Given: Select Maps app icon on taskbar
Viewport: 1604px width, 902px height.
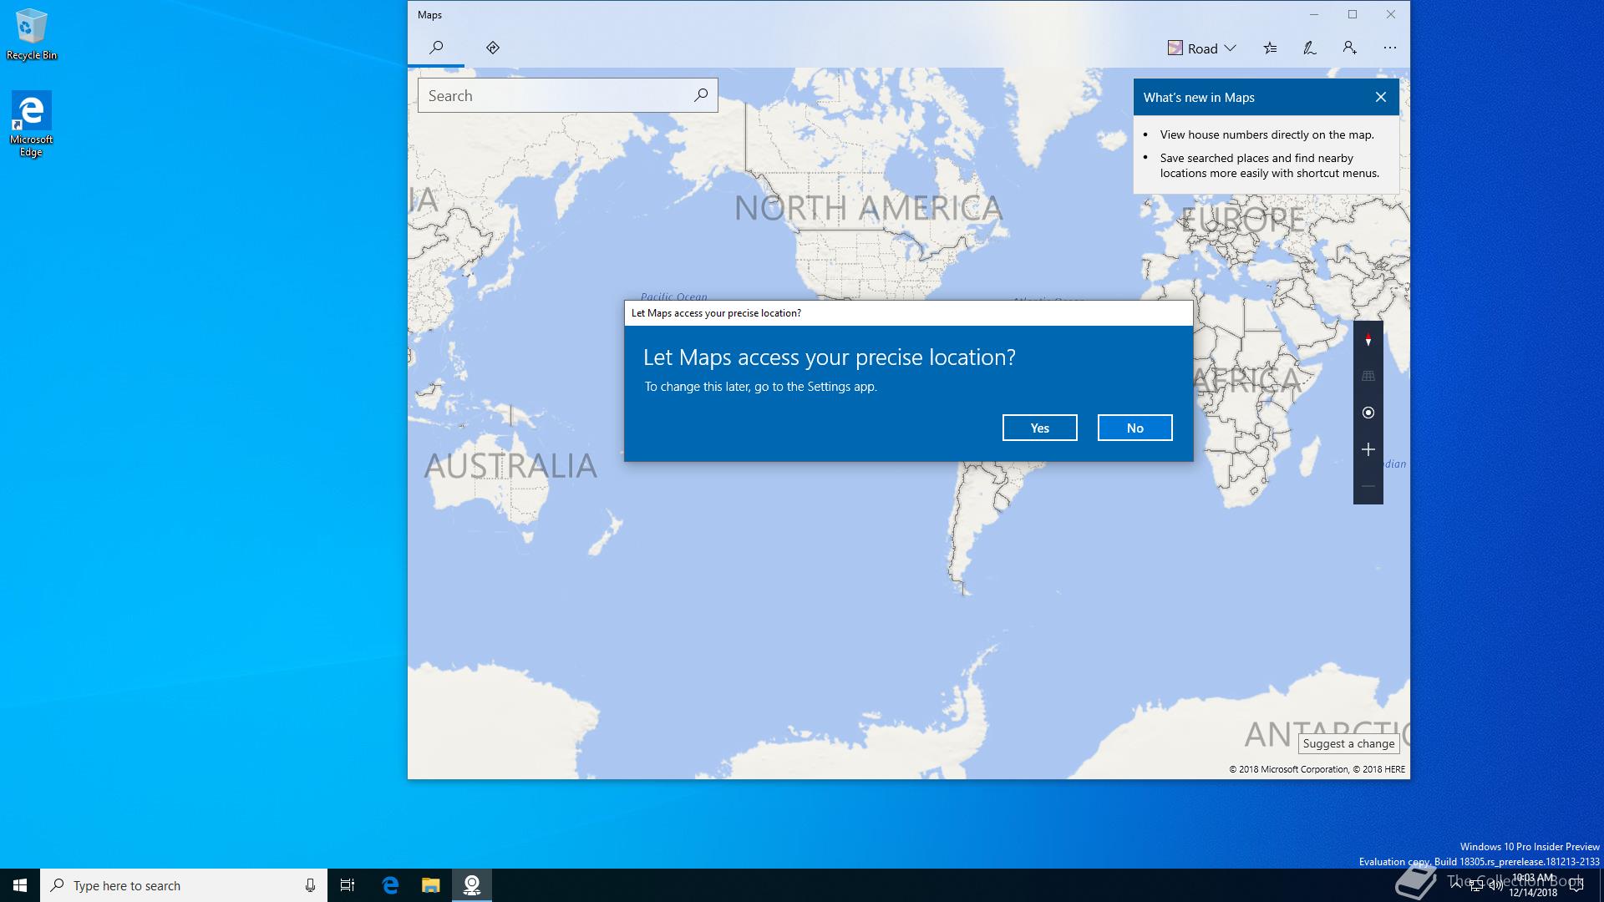Looking at the screenshot, I should 472,885.
